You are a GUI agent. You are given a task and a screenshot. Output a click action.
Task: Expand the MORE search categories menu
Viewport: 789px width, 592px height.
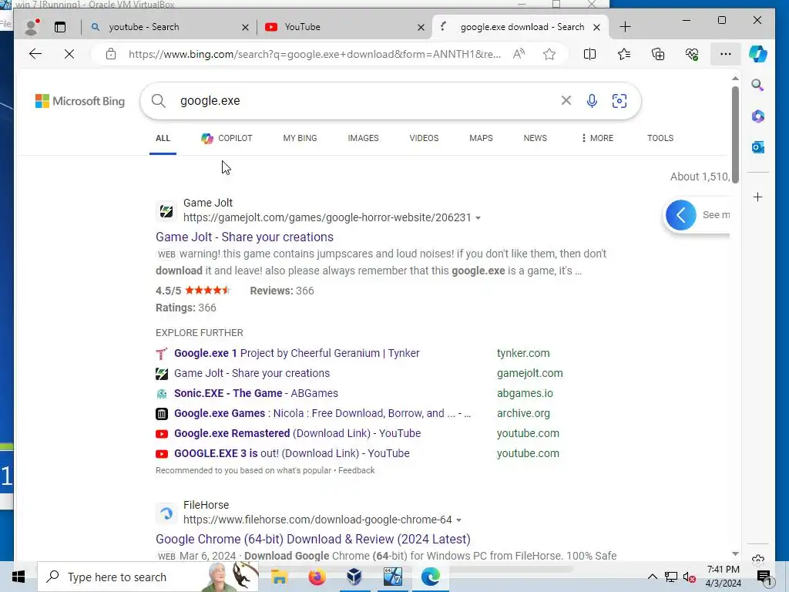coord(597,138)
